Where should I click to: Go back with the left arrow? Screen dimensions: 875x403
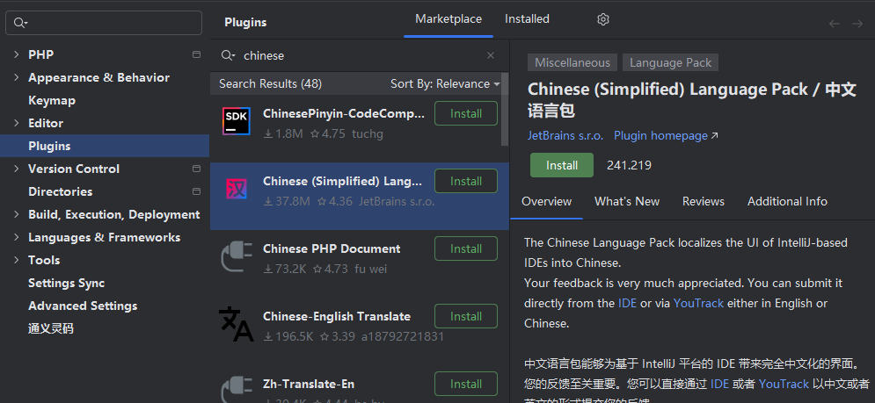point(835,24)
